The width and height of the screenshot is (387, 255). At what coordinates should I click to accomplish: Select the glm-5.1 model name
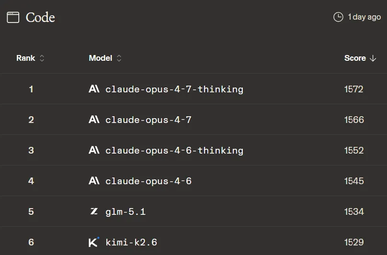[125, 212]
